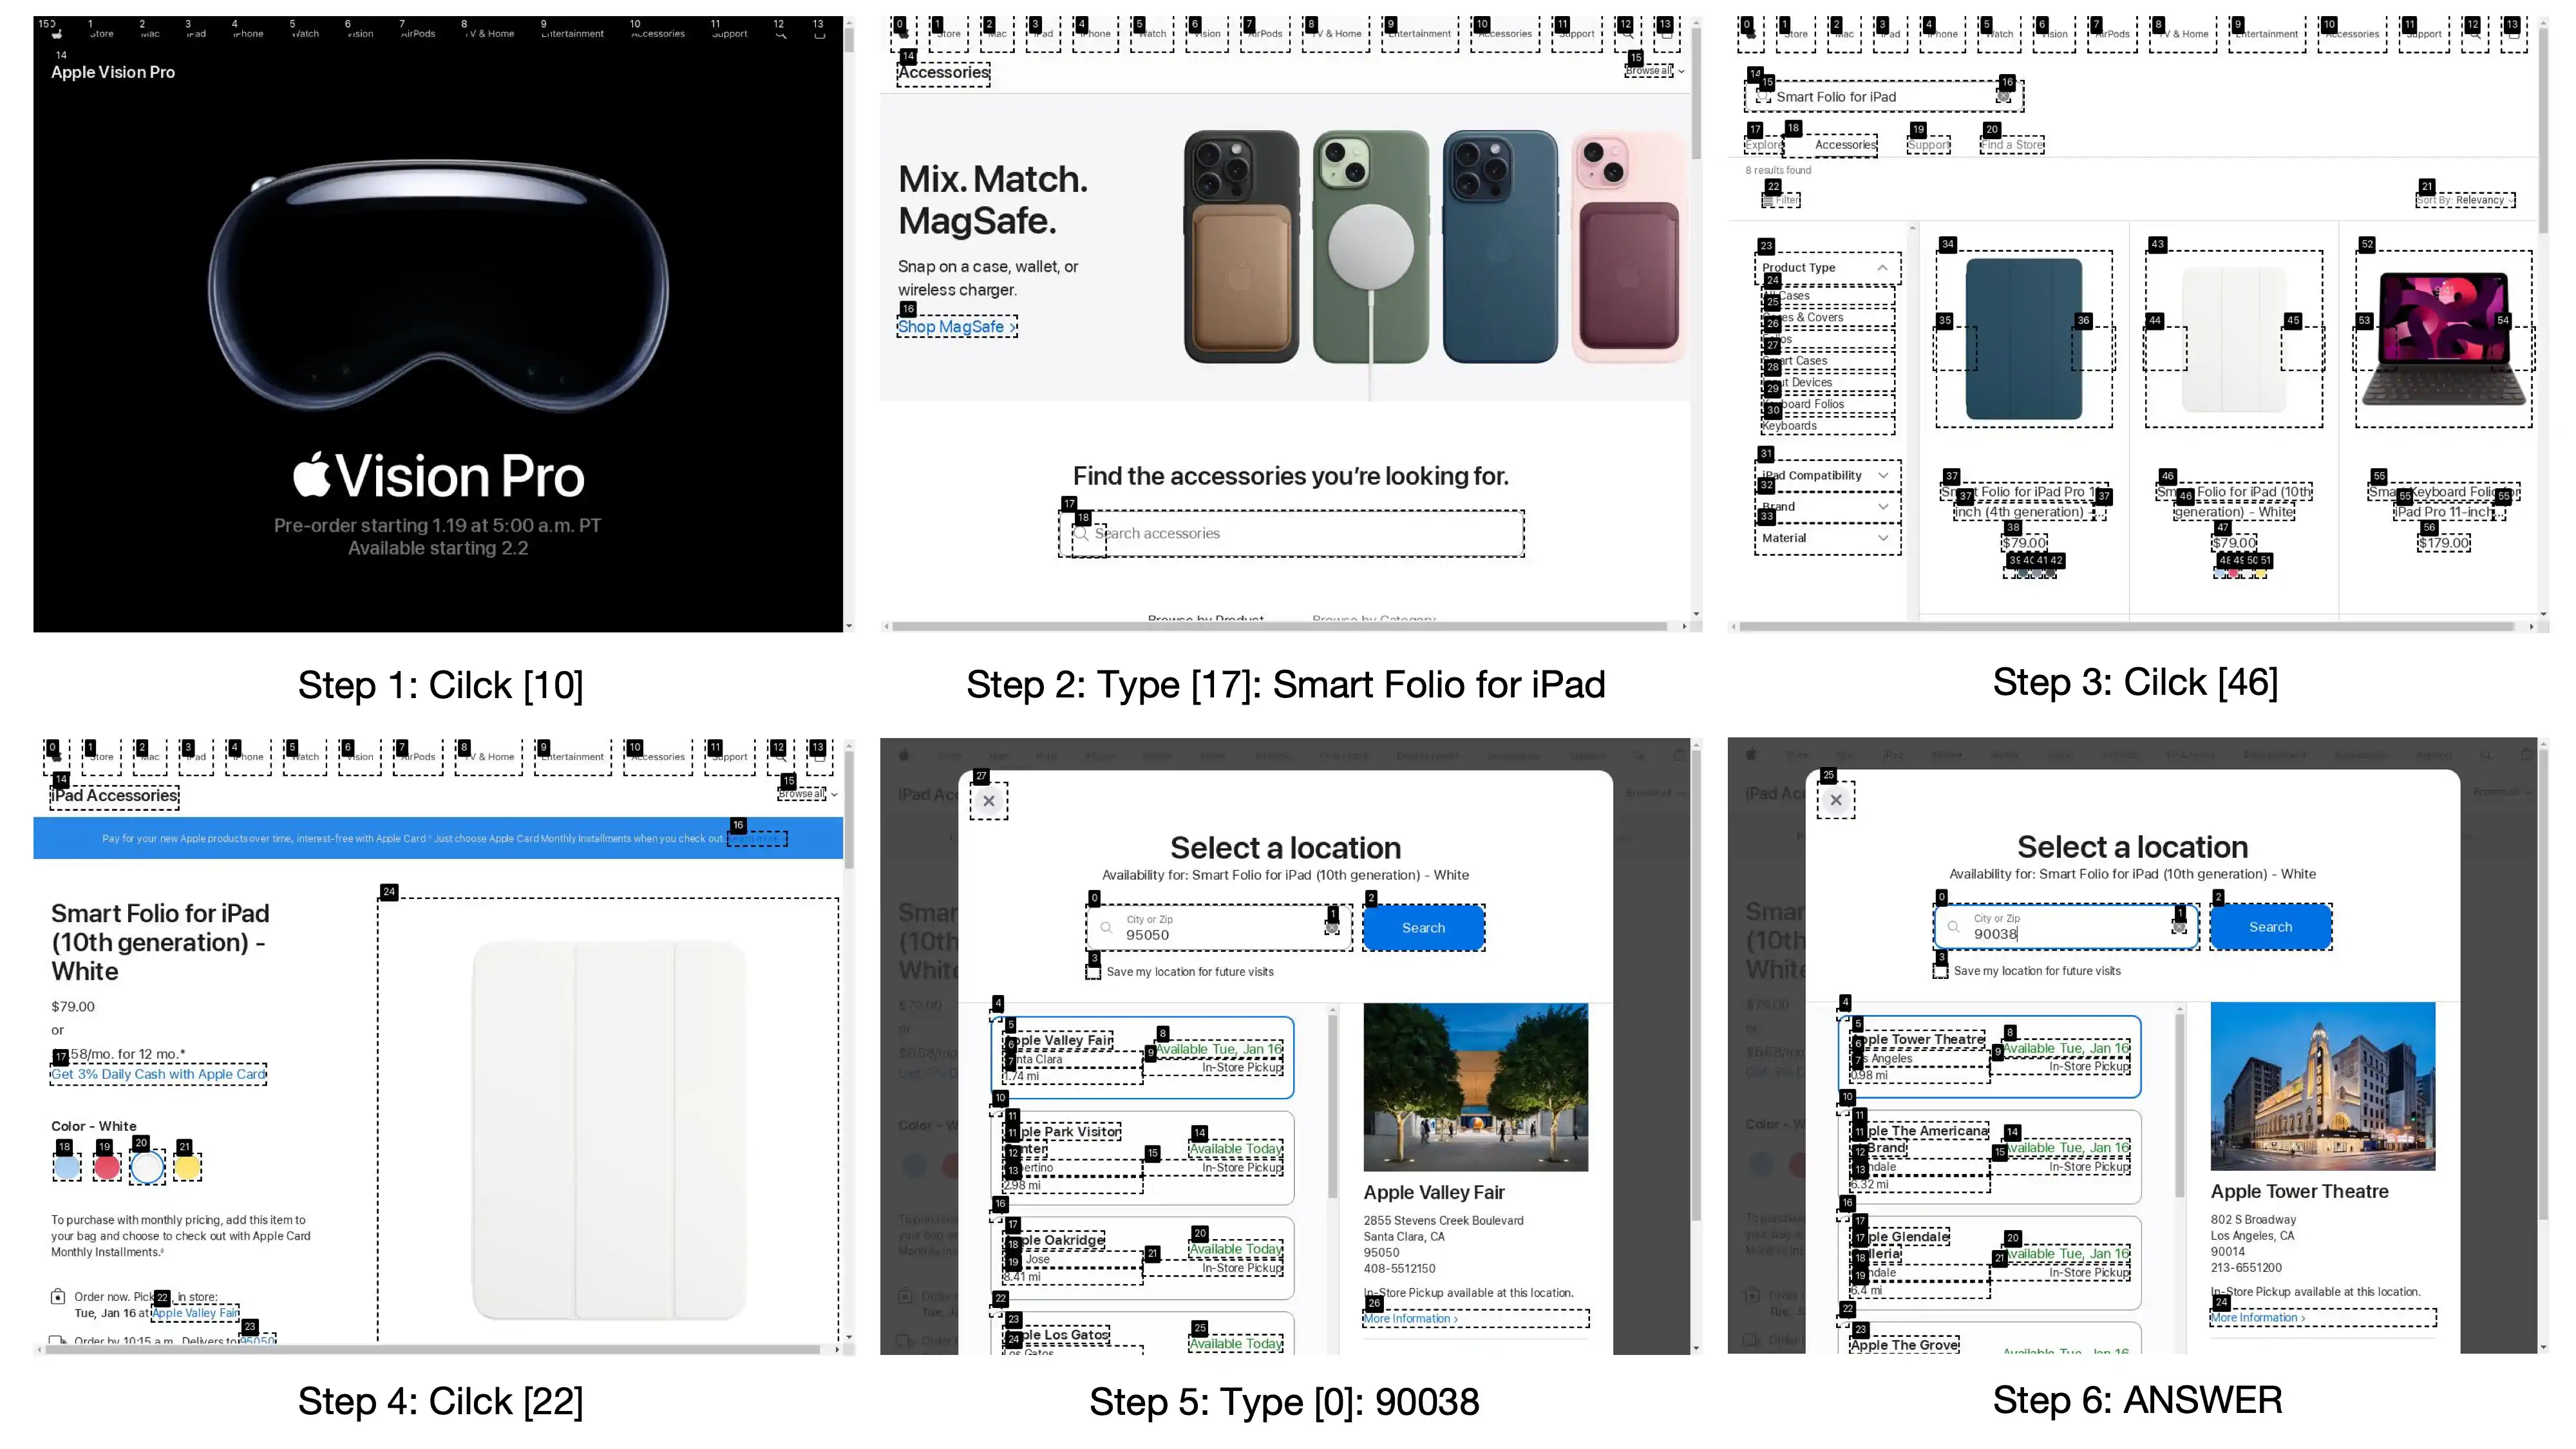The height and width of the screenshot is (1449, 2576).
Task: Open the shopping bag icon in Step 1 nav bar
Action: [820, 34]
